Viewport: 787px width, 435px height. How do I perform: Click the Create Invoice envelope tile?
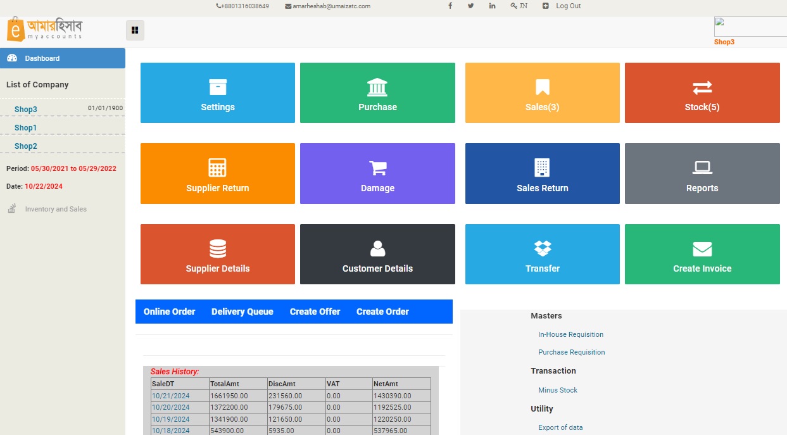click(702, 254)
